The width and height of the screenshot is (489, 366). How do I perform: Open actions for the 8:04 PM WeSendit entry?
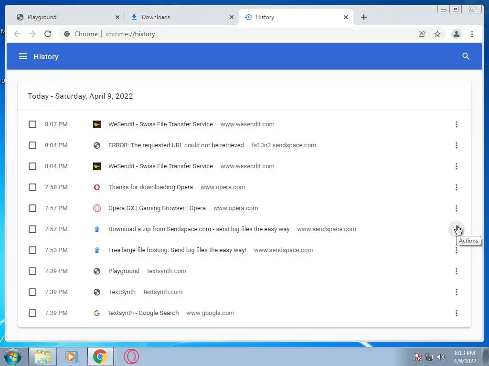pyautogui.click(x=456, y=166)
